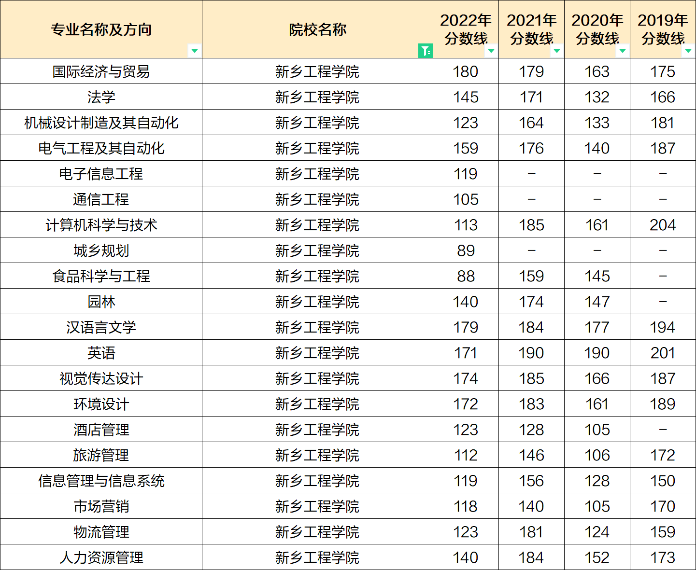Click the active filter icon on 院校名称
This screenshot has width=696, height=570.
point(425,51)
